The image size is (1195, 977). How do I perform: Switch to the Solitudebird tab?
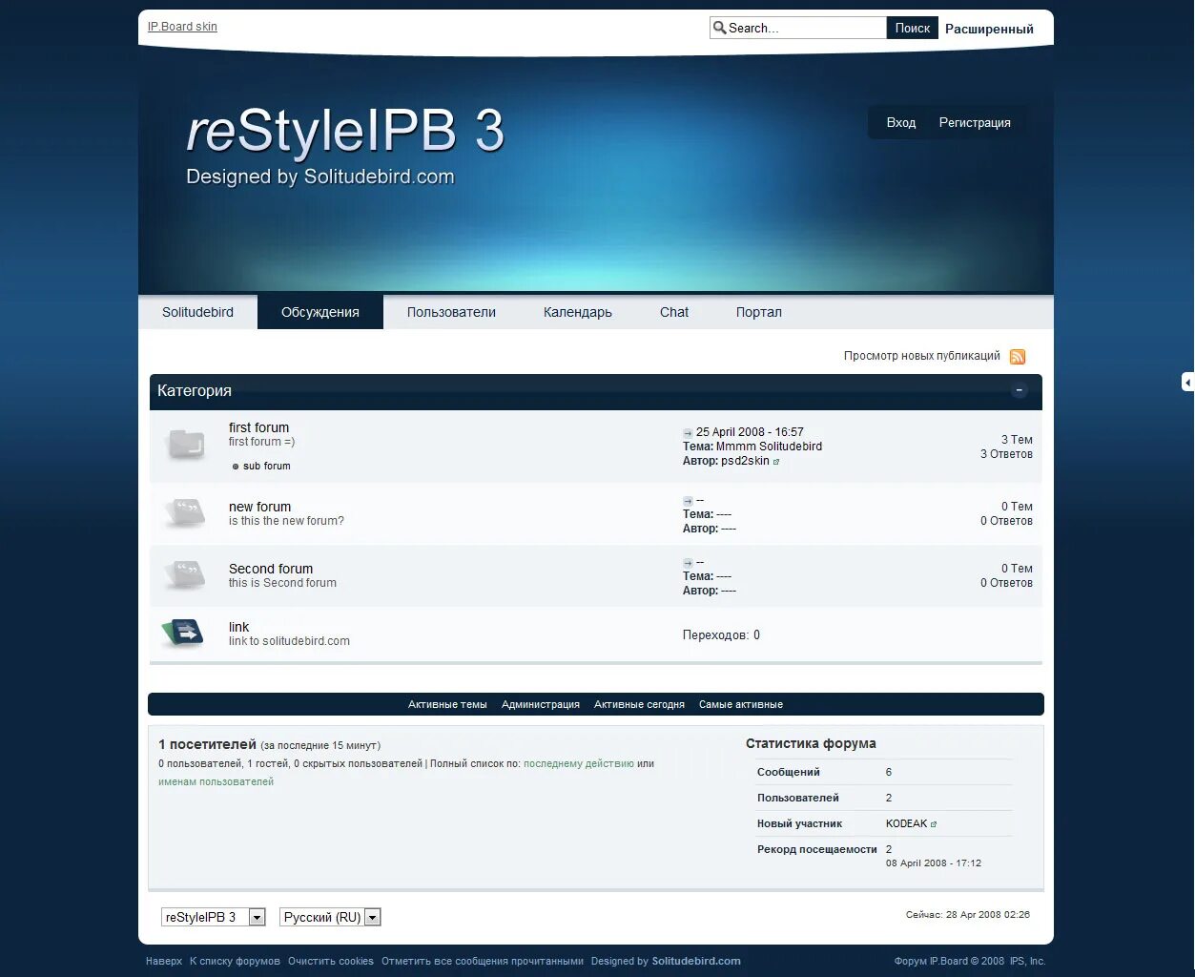(197, 312)
